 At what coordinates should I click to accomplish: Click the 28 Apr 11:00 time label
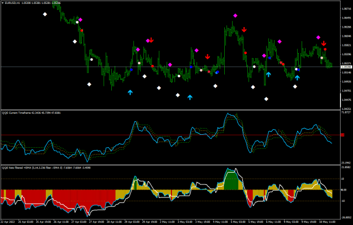pyautogui.click(x=114, y=222)
